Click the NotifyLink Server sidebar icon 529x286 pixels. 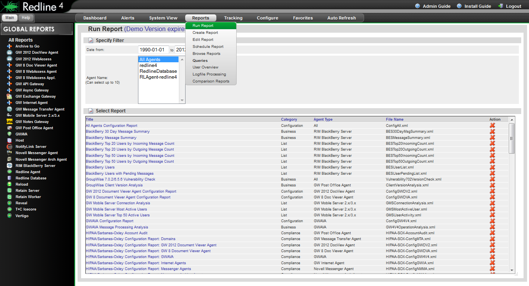coord(9,147)
